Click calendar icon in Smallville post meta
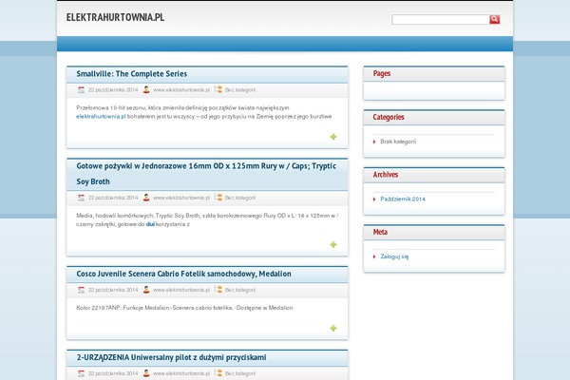570x380 pixels. [81, 90]
